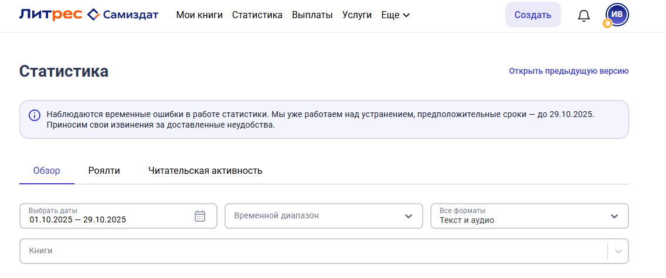Open notifications bell
Viewport: 666px width, 278px height.
(x=583, y=16)
